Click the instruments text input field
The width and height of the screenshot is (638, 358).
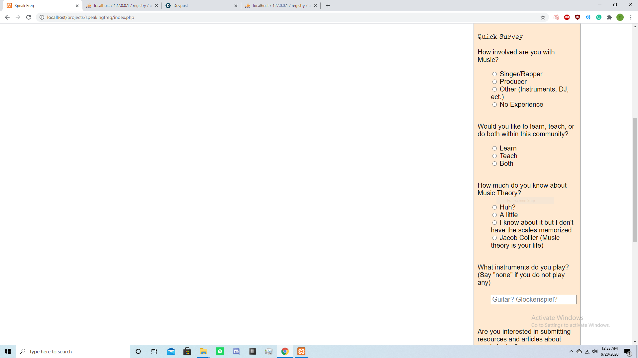point(533,299)
